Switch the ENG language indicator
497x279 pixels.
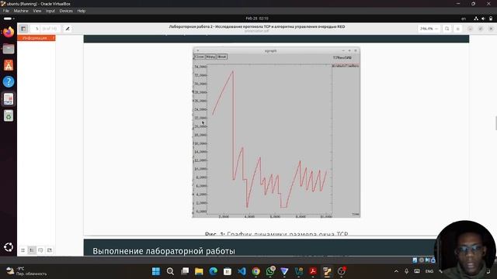pos(429,271)
